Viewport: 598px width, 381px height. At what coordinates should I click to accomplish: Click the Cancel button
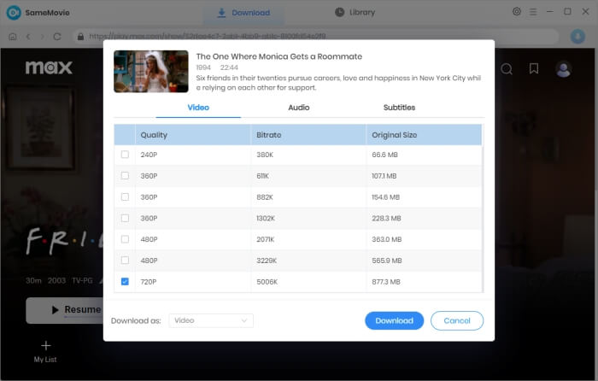tap(457, 320)
